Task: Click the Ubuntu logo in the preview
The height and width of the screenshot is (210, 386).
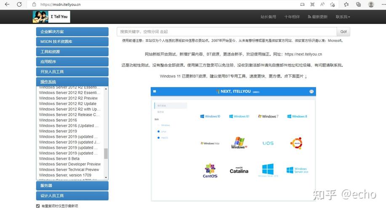Action: click(x=296, y=143)
